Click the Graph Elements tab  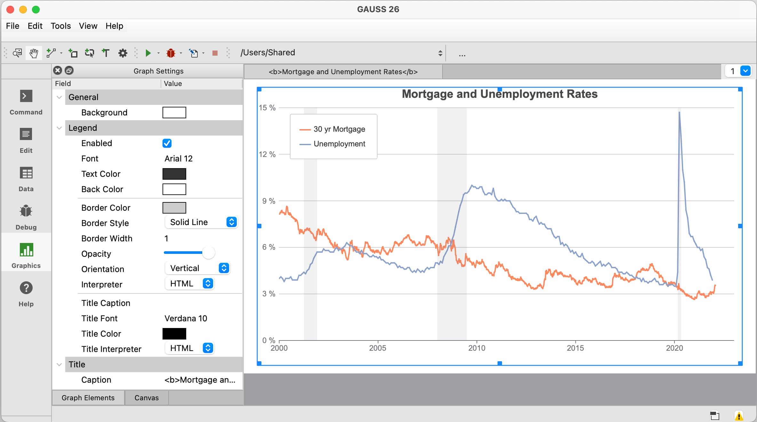(88, 398)
